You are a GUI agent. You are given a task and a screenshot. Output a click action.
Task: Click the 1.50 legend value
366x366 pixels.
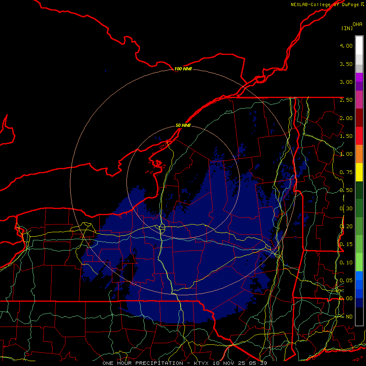point(346,136)
